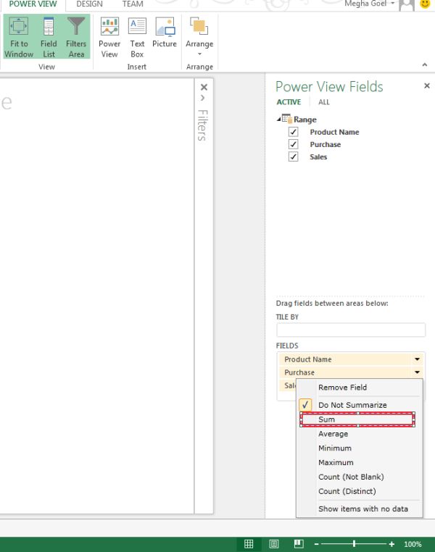Screen dimensions: 435x552
Task: Switch to Normal view in status bar
Action: pyautogui.click(x=249, y=544)
